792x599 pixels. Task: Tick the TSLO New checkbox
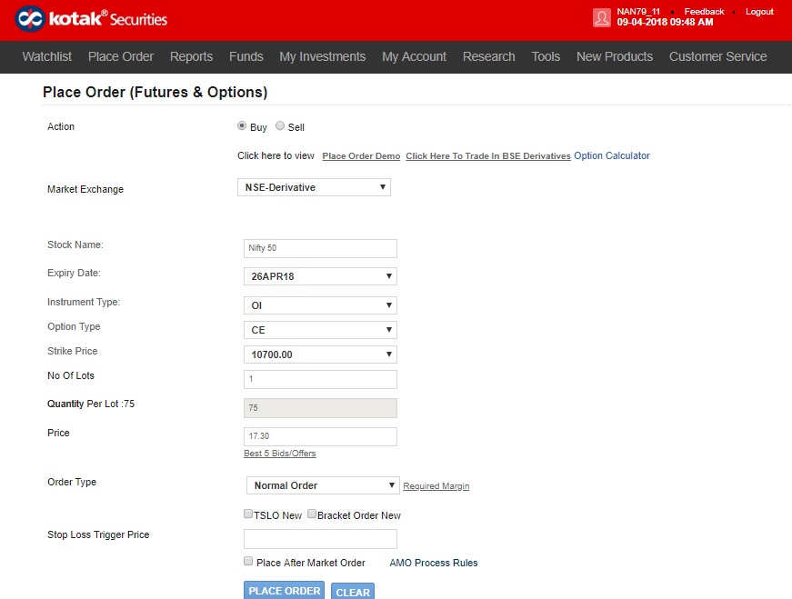tap(248, 514)
